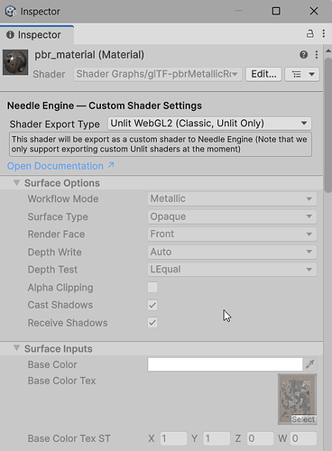
Task: Click the Base Color Tex ST Y field
Action: click(x=217, y=438)
